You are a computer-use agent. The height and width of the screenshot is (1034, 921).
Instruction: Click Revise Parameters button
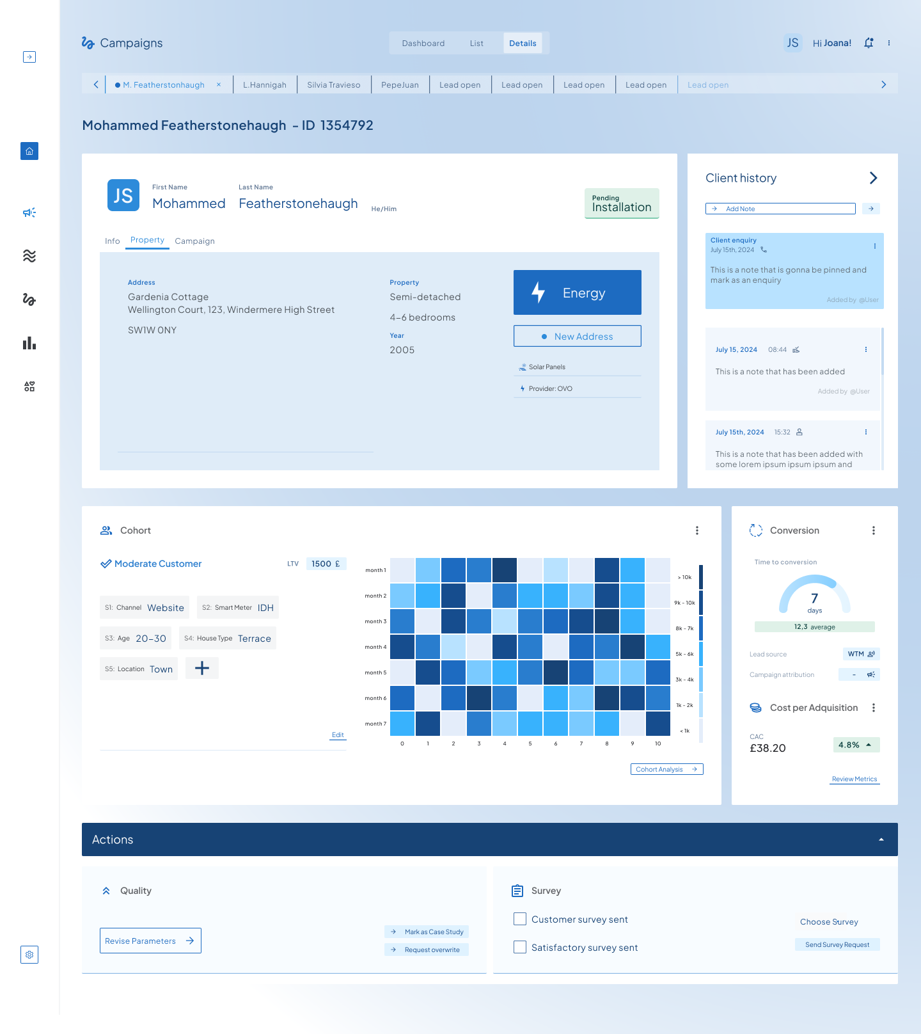[x=150, y=941]
